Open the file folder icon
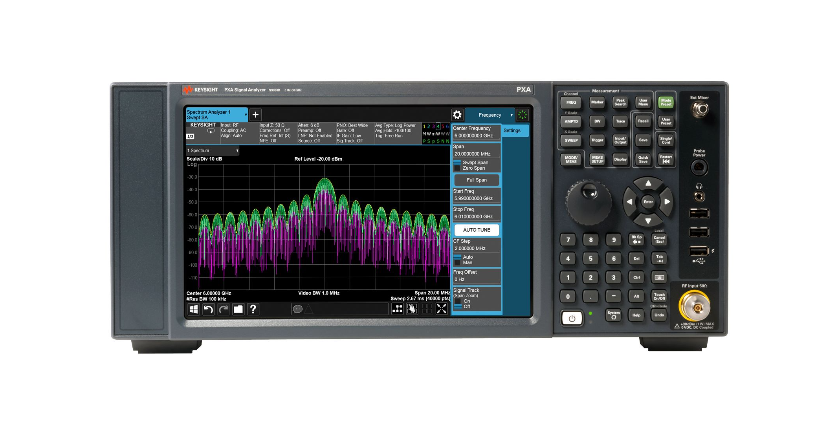This screenshot has height=434, width=838. [x=238, y=309]
